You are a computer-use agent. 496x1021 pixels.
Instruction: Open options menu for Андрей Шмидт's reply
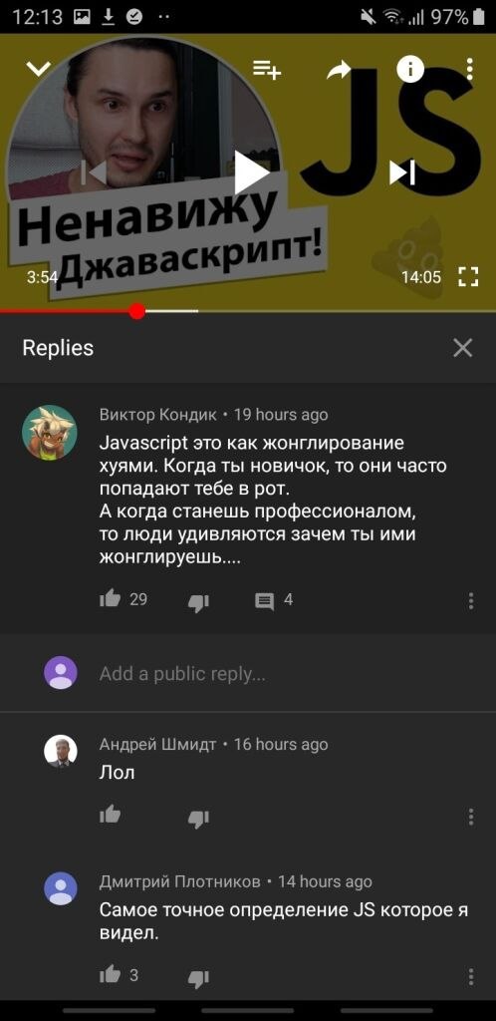pos(471,817)
